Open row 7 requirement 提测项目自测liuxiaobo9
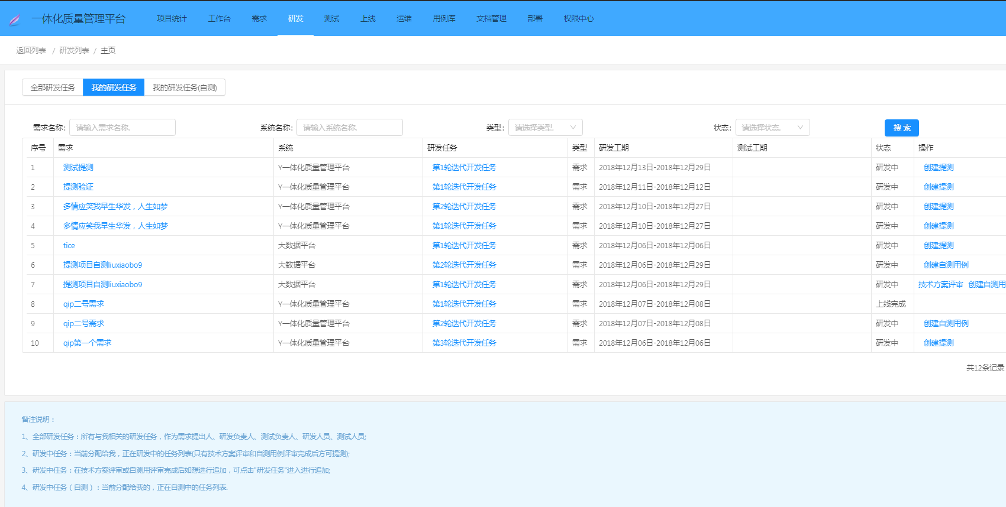This screenshot has height=507, width=1006. point(102,284)
